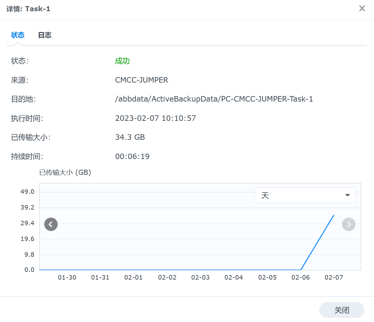Click the 9.8 y-axis label

click(x=29, y=255)
